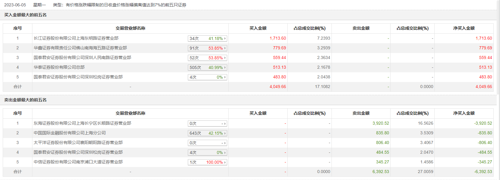Open the 505次 40.99% dropdown box
The image size is (500, 180).
coord(207,67)
